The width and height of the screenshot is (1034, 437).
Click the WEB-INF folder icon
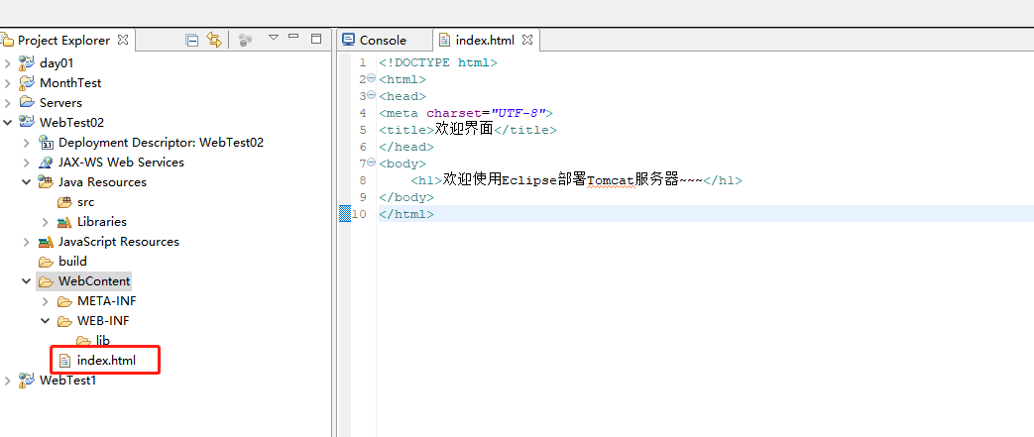[64, 321]
